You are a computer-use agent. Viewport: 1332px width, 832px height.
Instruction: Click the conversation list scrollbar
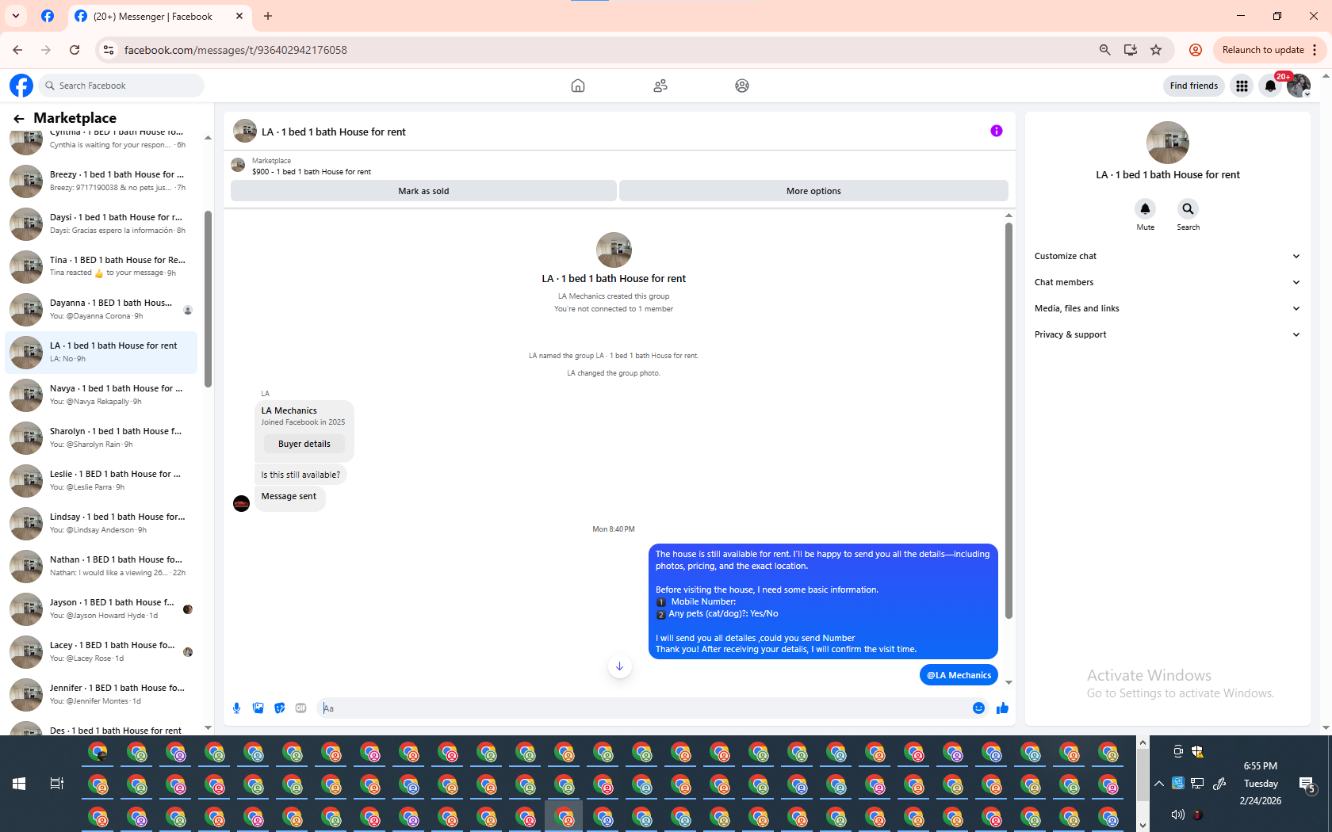coord(208,300)
